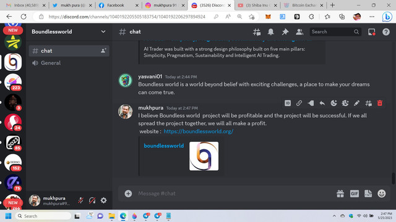This screenshot has width=396, height=222.
Task: Open a new browser tab
Action: pos(333,5)
